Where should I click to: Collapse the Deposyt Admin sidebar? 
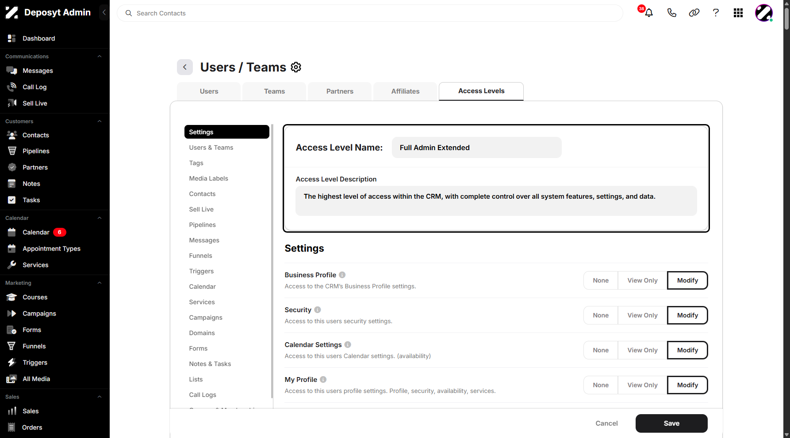click(104, 12)
